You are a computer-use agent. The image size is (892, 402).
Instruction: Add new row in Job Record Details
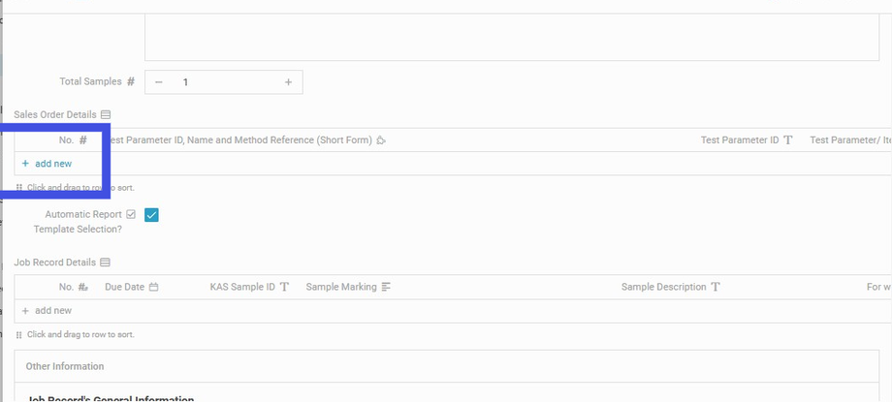(47, 310)
